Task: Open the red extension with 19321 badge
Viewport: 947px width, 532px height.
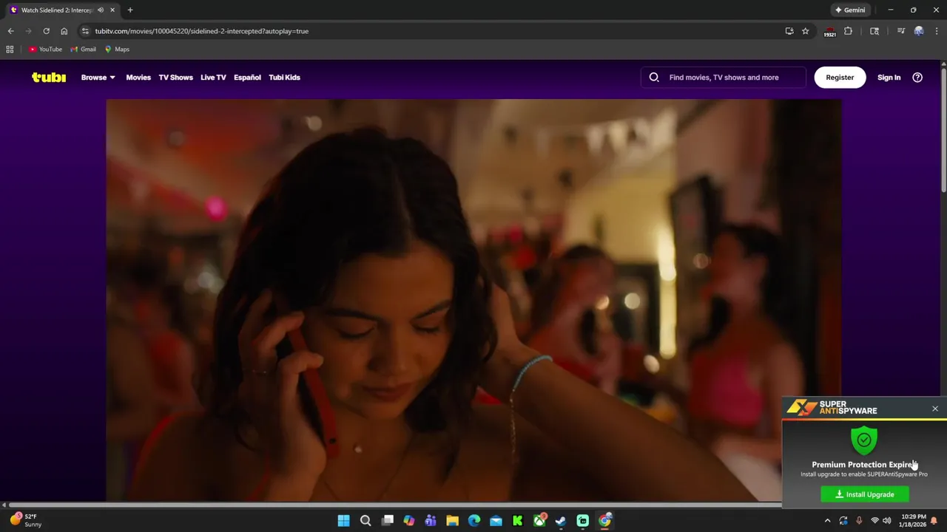Action: (829, 32)
